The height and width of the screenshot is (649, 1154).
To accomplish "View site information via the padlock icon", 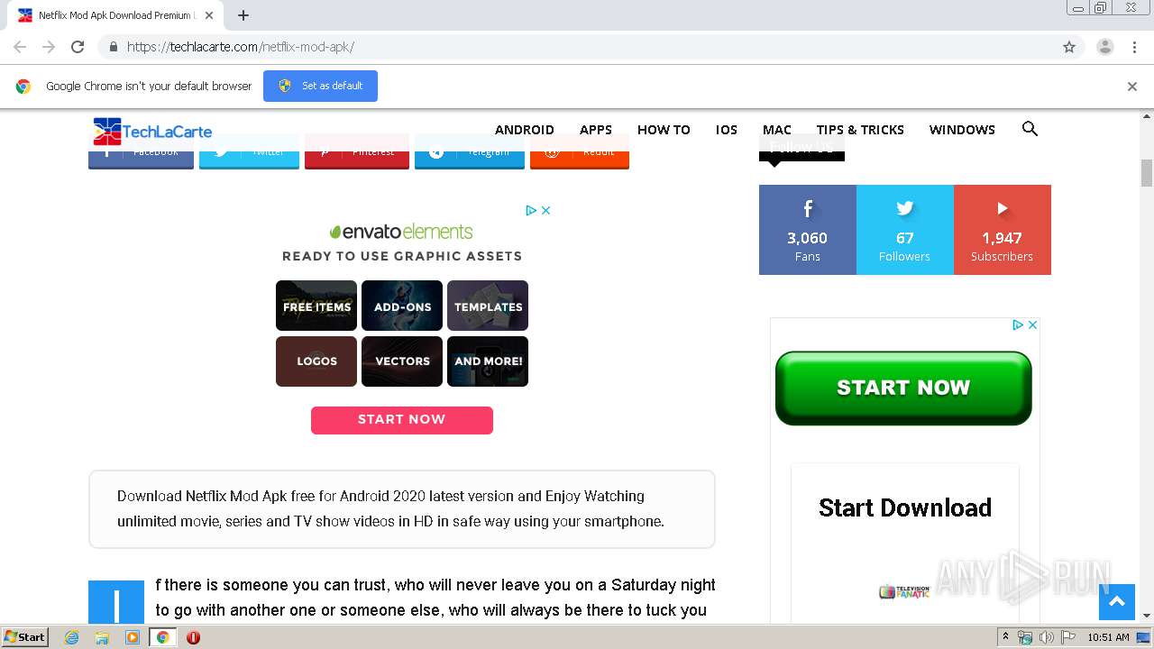I will coord(113,47).
